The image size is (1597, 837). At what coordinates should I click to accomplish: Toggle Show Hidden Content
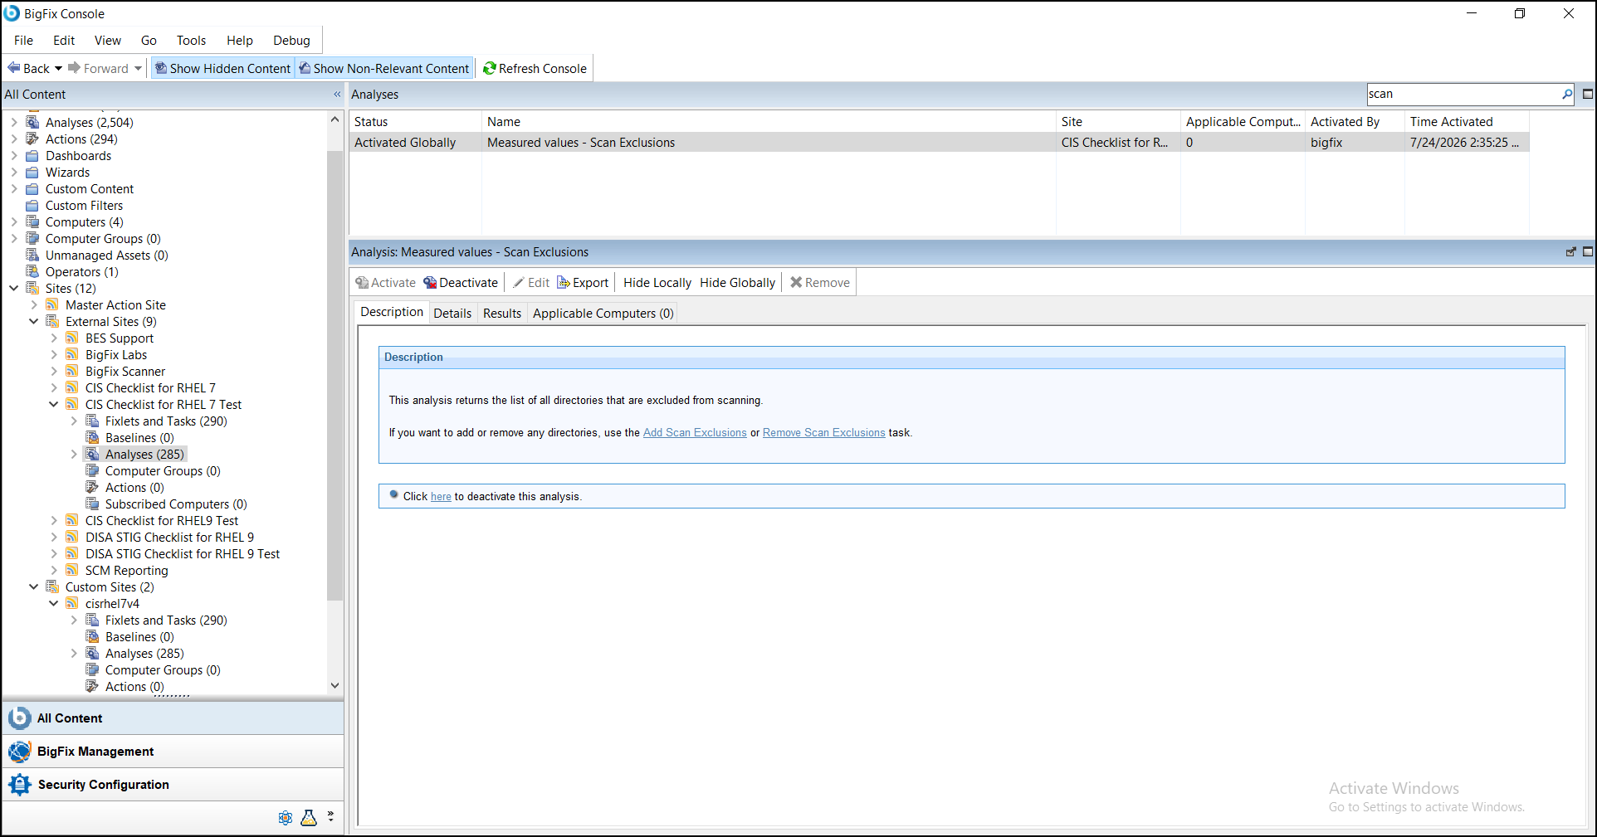pos(222,68)
